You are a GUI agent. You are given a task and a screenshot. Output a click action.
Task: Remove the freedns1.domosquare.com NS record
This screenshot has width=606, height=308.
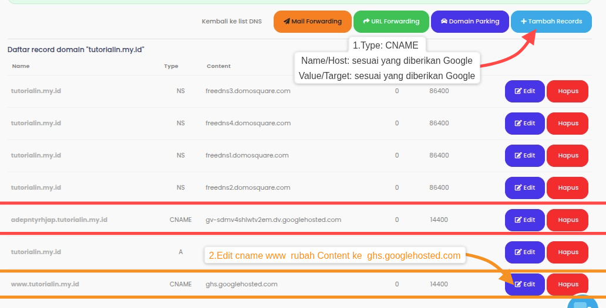click(567, 156)
